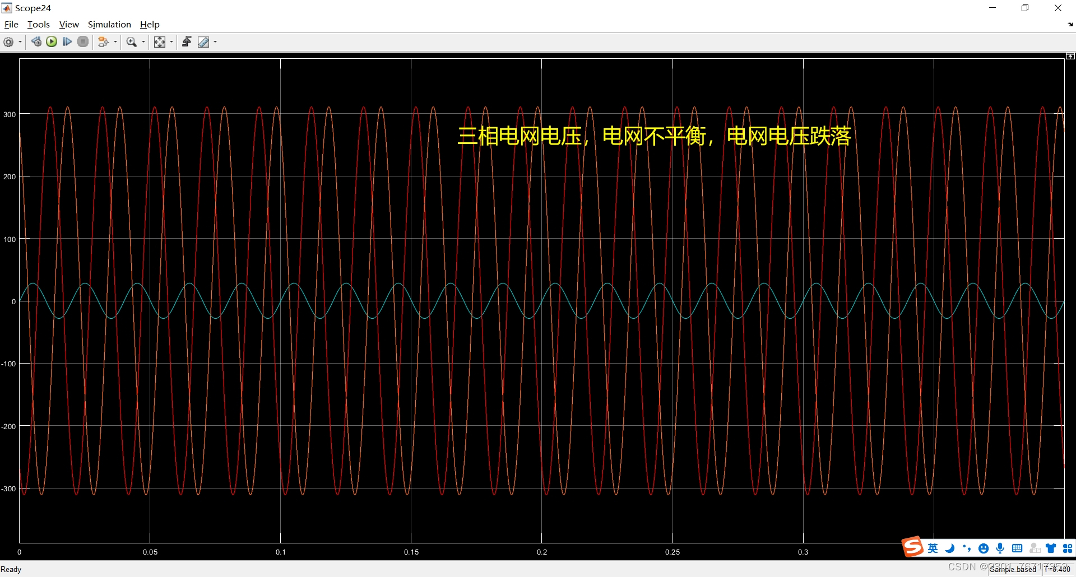Click the y-axis label -300
This screenshot has width=1076, height=577.
tap(8, 488)
